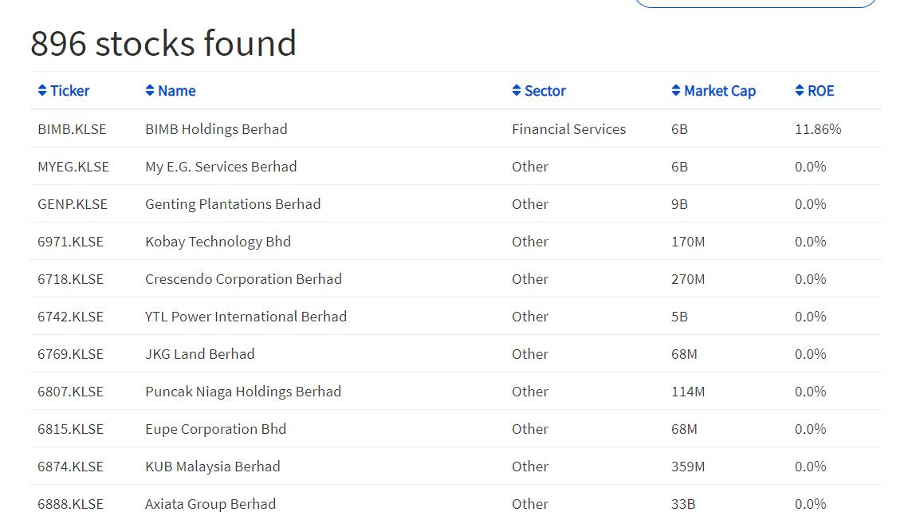Screen dimensions: 908x512
Task: Click the sort arrows icon beside Ticker
Action: 42,91
